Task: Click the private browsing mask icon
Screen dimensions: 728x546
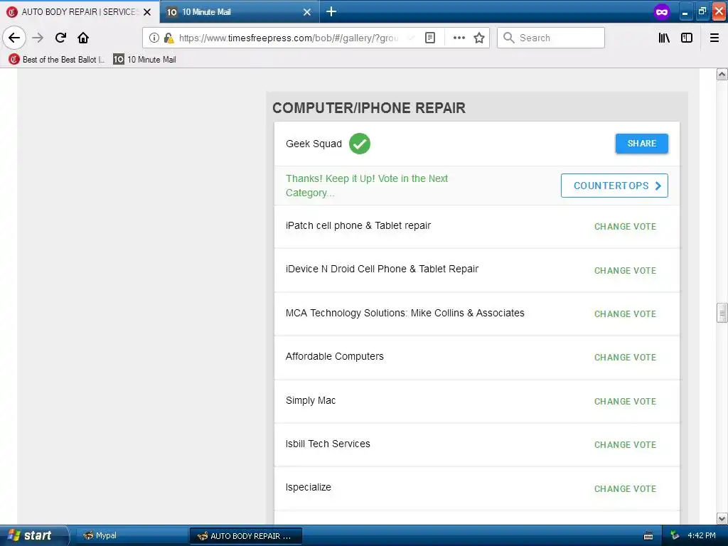Action: click(662, 12)
